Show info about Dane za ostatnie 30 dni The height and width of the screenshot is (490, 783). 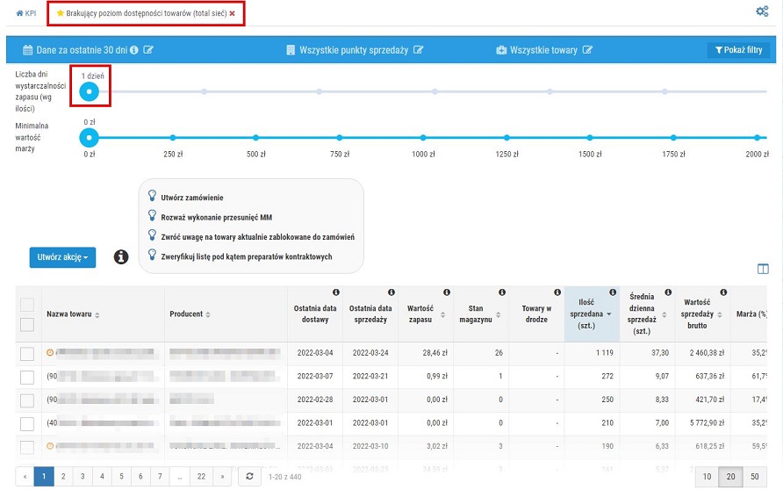[133, 50]
